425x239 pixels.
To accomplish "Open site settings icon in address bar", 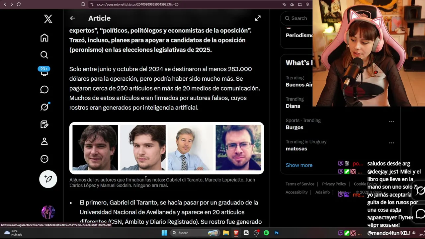I will point(92,4).
